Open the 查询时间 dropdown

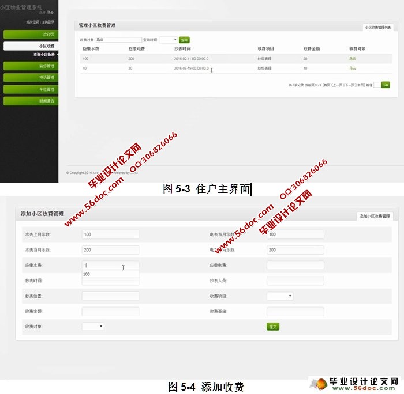pyautogui.click(x=169, y=40)
